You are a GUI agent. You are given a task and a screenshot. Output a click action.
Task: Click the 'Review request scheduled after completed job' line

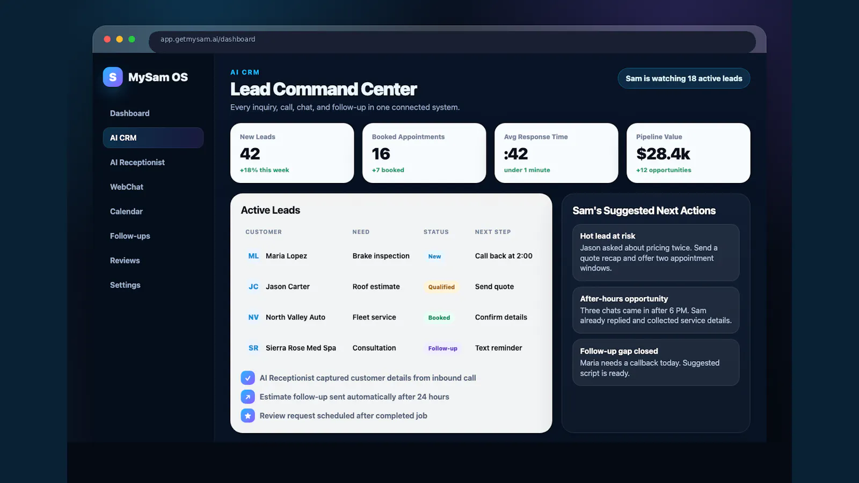(344, 415)
